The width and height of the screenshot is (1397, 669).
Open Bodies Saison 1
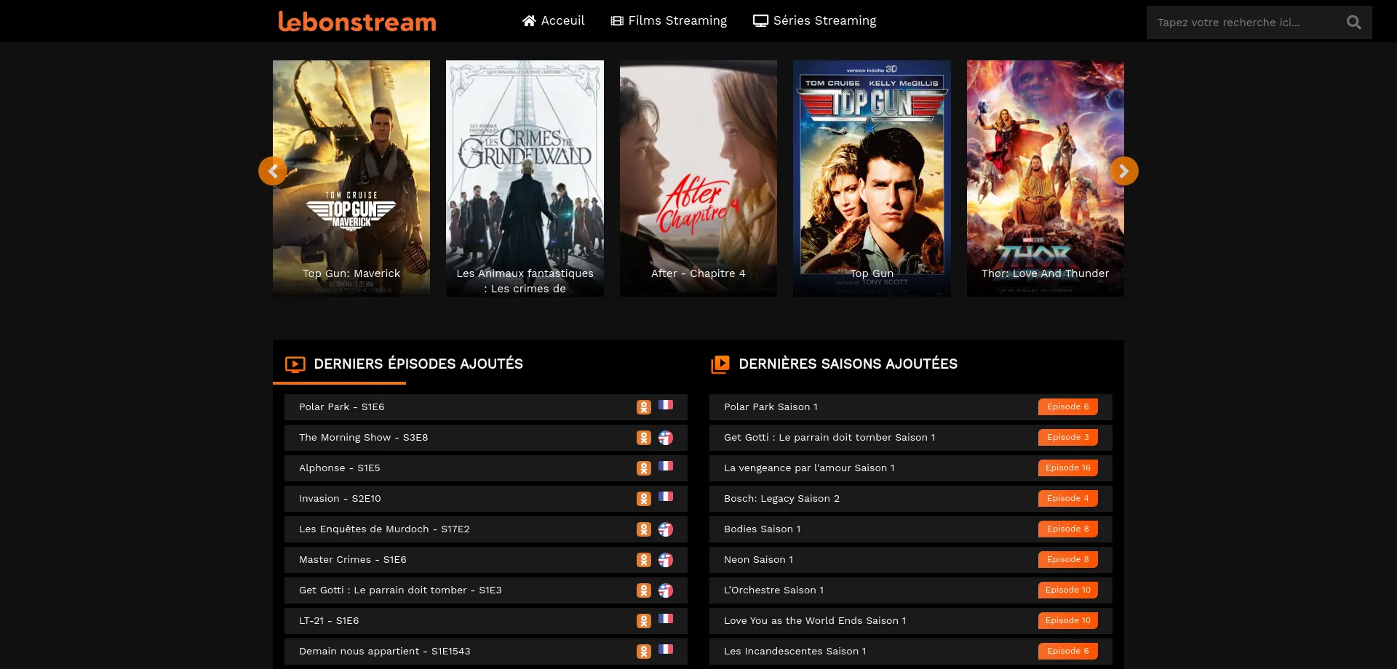(x=911, y=529)
